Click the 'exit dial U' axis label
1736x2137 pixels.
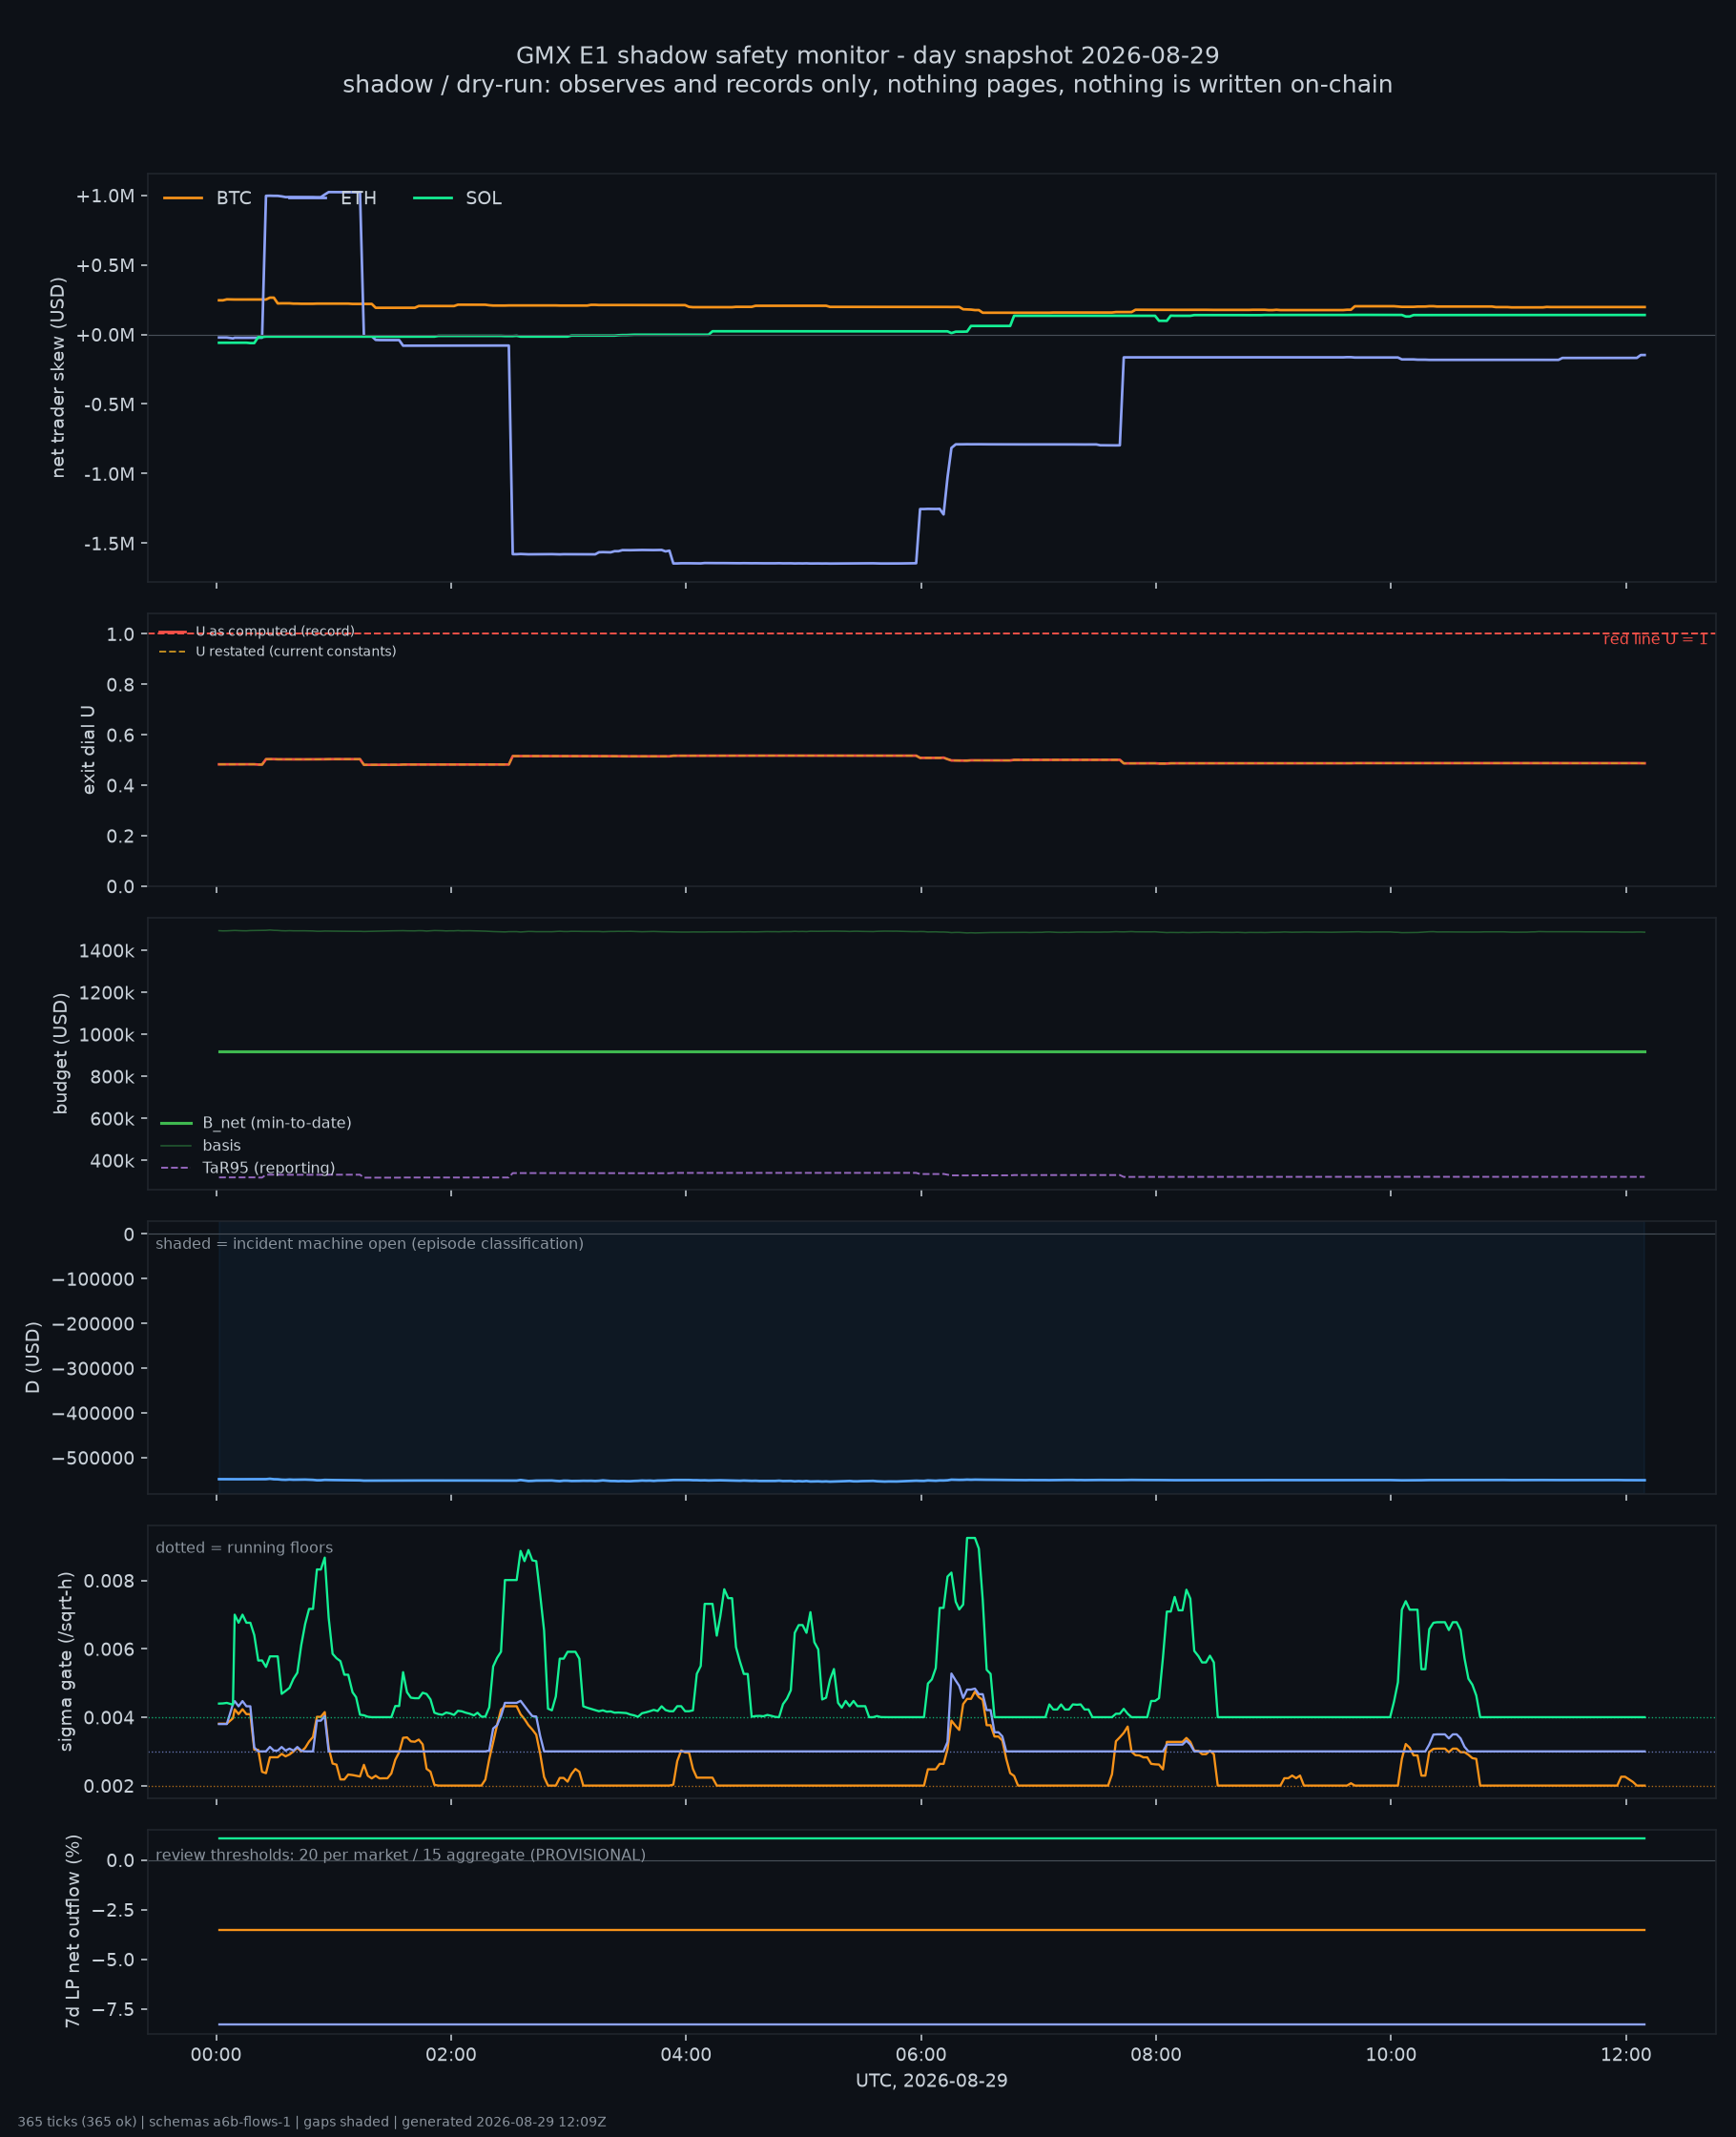pyautogui.click(x=88, y=750)
